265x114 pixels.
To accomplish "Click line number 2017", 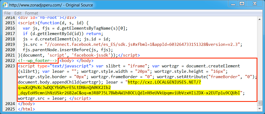I will (x=10, y=34).
